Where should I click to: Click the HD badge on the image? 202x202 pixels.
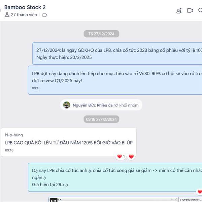coord(54,200)
